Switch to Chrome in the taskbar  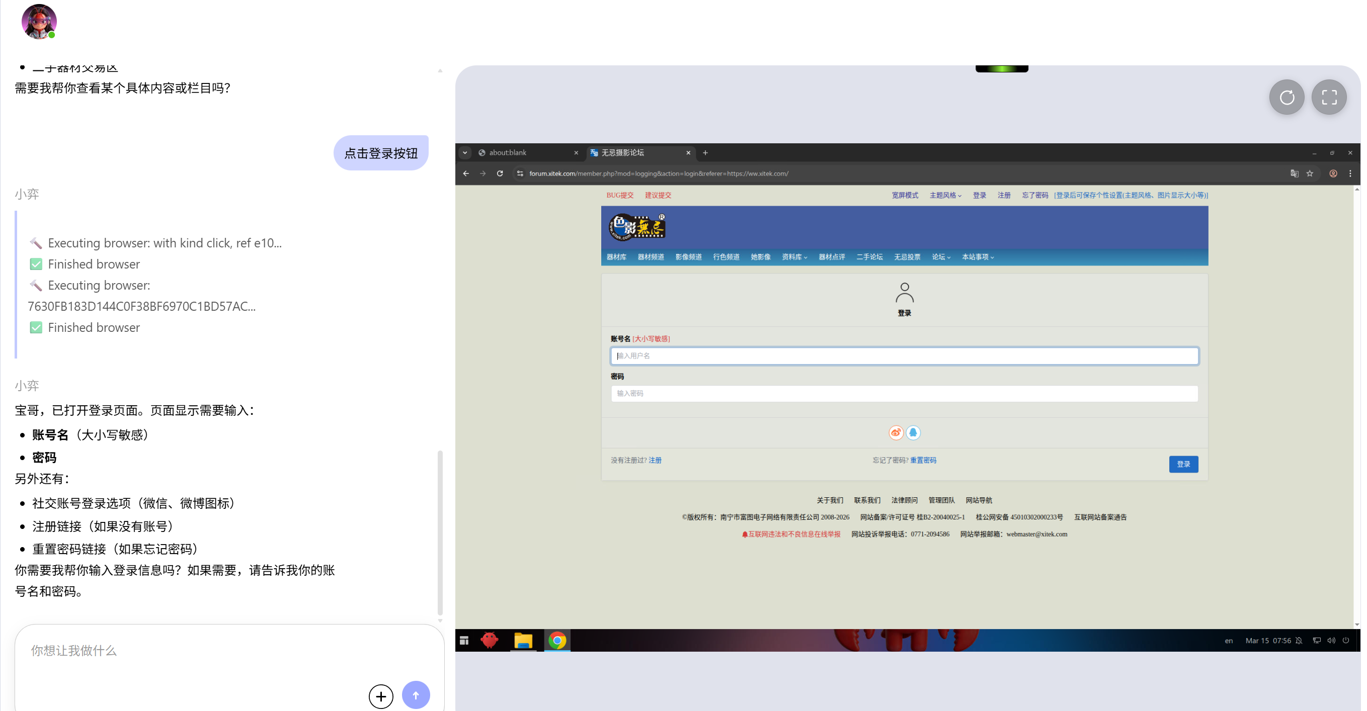tap(557, 641)
